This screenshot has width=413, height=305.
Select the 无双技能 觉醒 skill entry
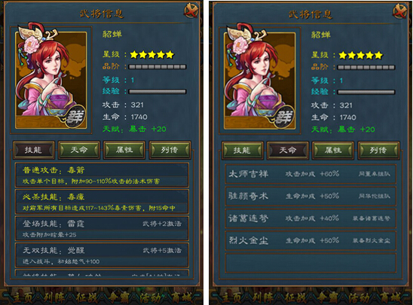(102, 255)
